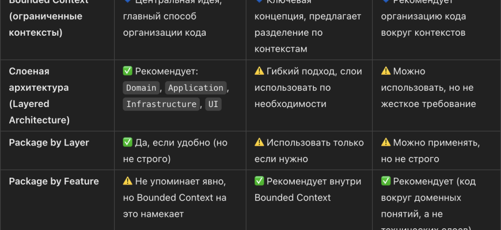Click warning icon before "Можно использовать, но не"
This screenshot has height=230, width=501.
(386, 72)
